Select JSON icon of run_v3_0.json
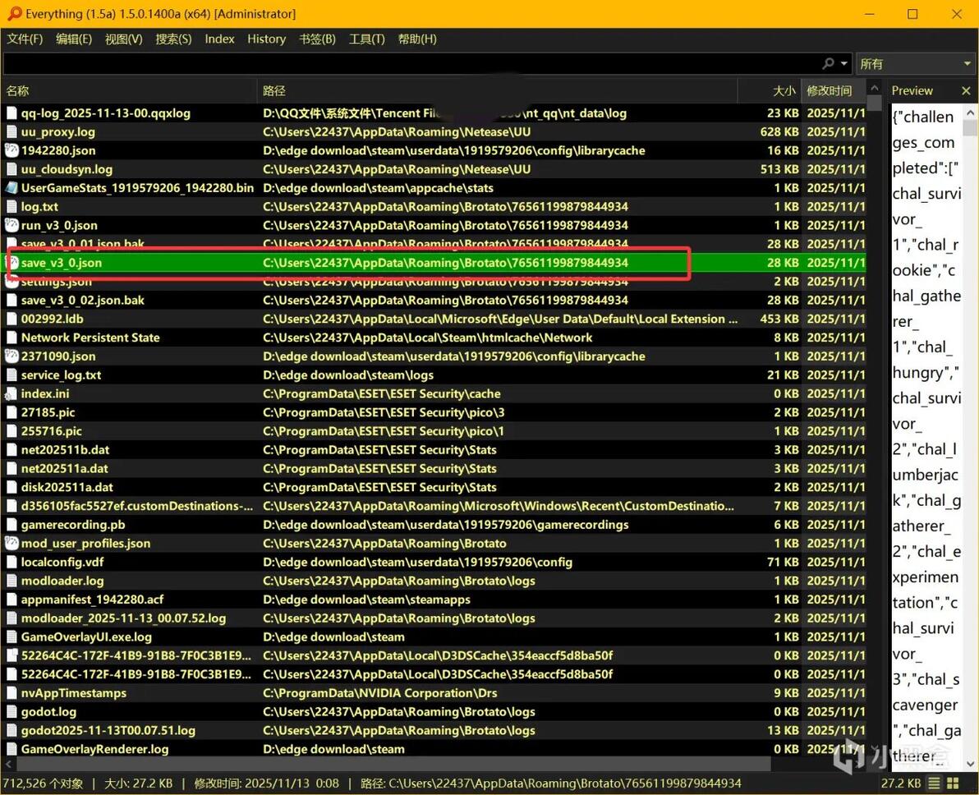Image resolution: width=979 pixels, height=795 pixels. tap(11, 226)
